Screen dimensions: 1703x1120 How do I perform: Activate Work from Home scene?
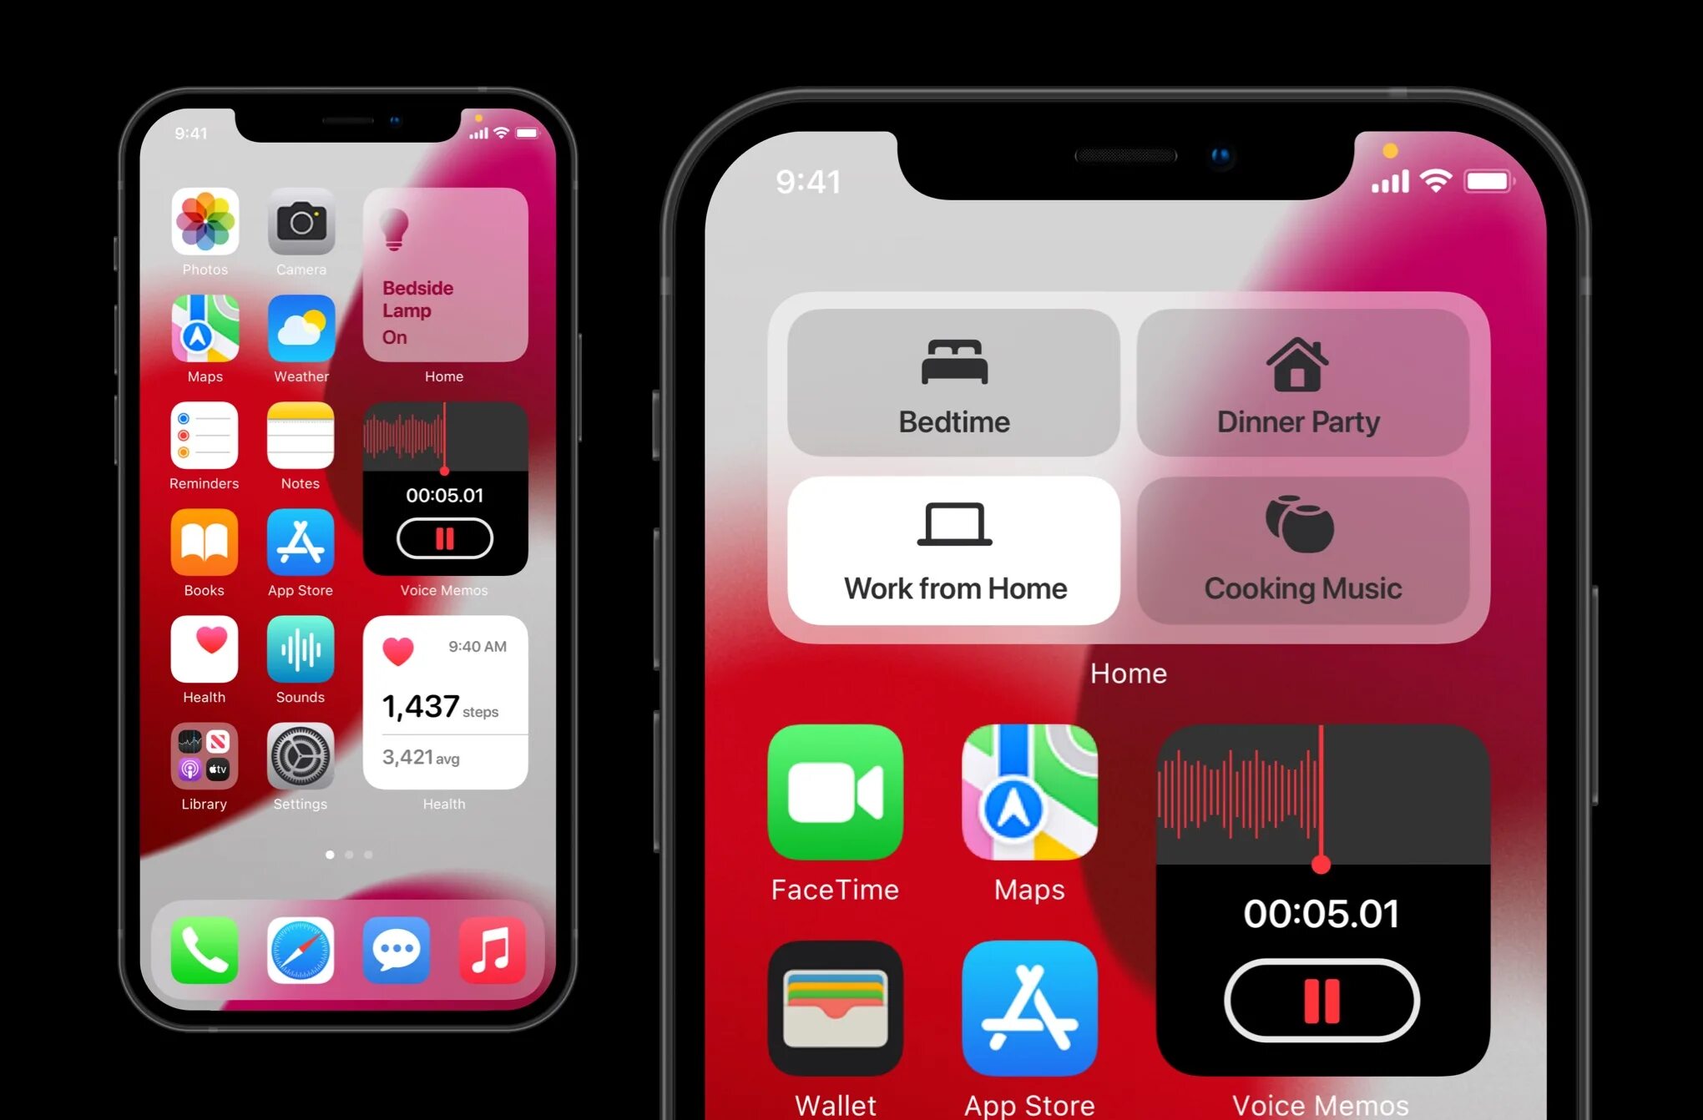tap(954, 550)
